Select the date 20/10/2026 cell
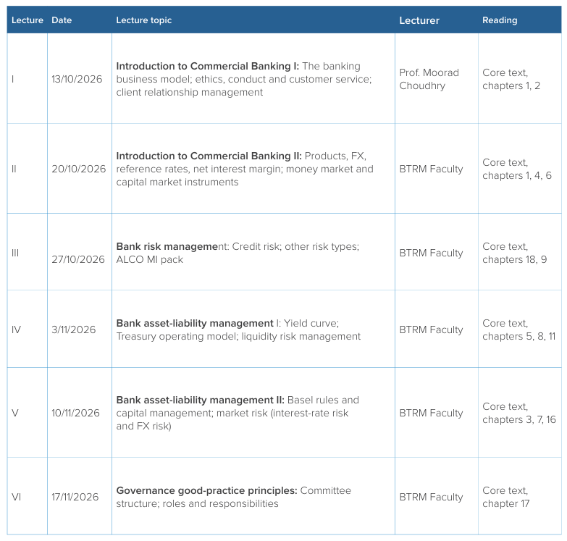567x541 pixels. coord(79,169)
